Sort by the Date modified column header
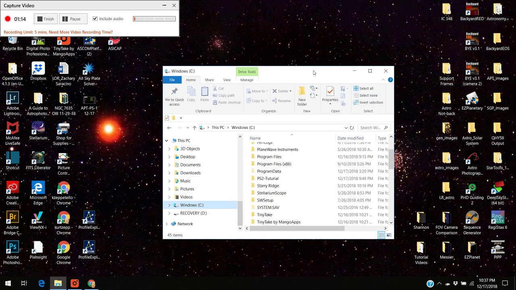This screenshot has height=290, width=516. point(351,138)
